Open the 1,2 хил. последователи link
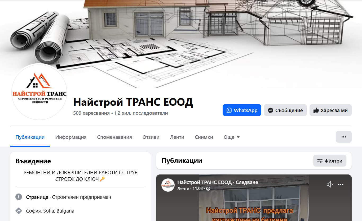 point(141,113)
